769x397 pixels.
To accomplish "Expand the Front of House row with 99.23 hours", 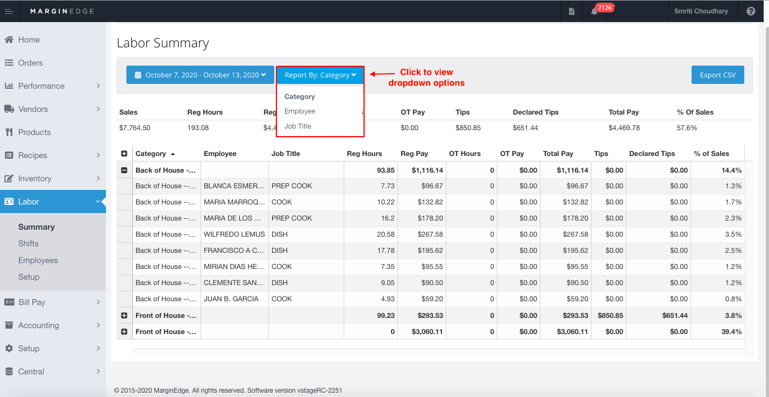I will coord(124,315).
